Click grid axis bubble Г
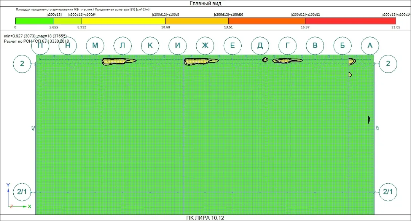 [288, 46]
